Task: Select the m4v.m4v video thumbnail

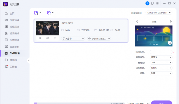Action: pos(48,28)
